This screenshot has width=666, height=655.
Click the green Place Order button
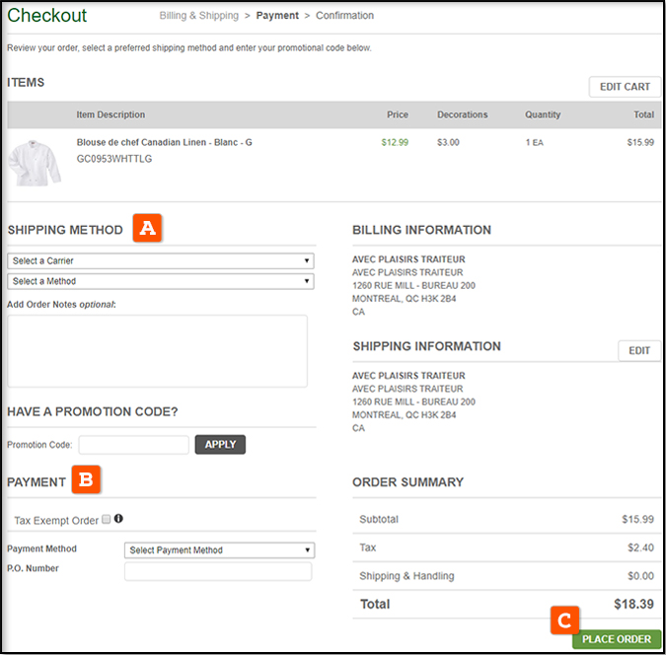[x=616, y=639]
